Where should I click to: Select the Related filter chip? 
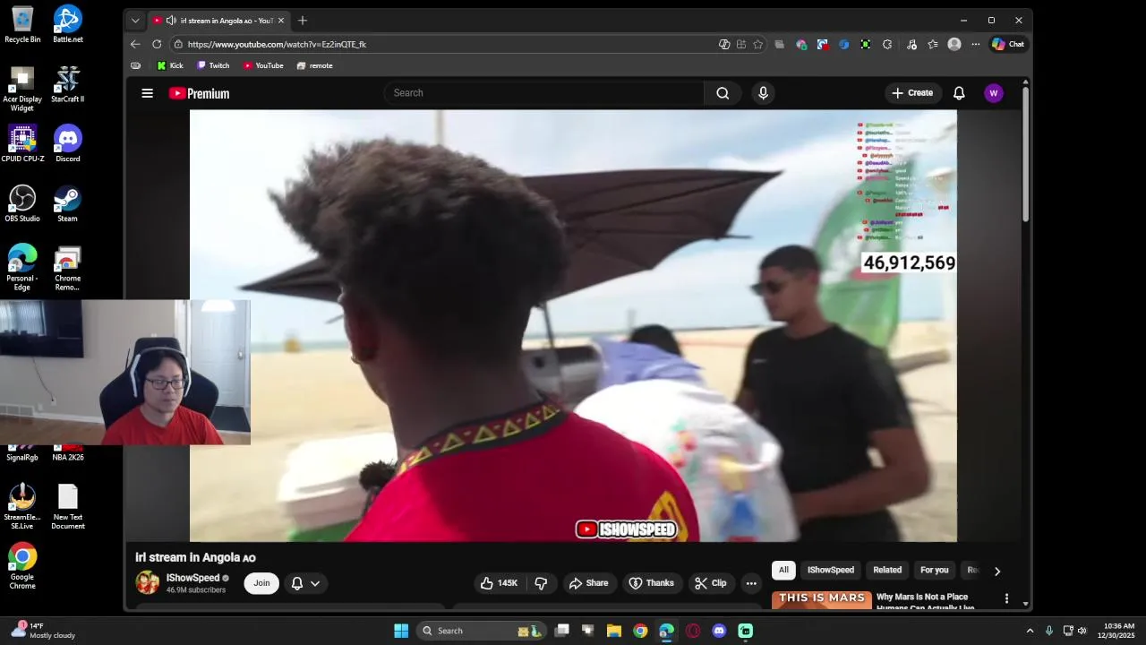(x=887, y=570)
